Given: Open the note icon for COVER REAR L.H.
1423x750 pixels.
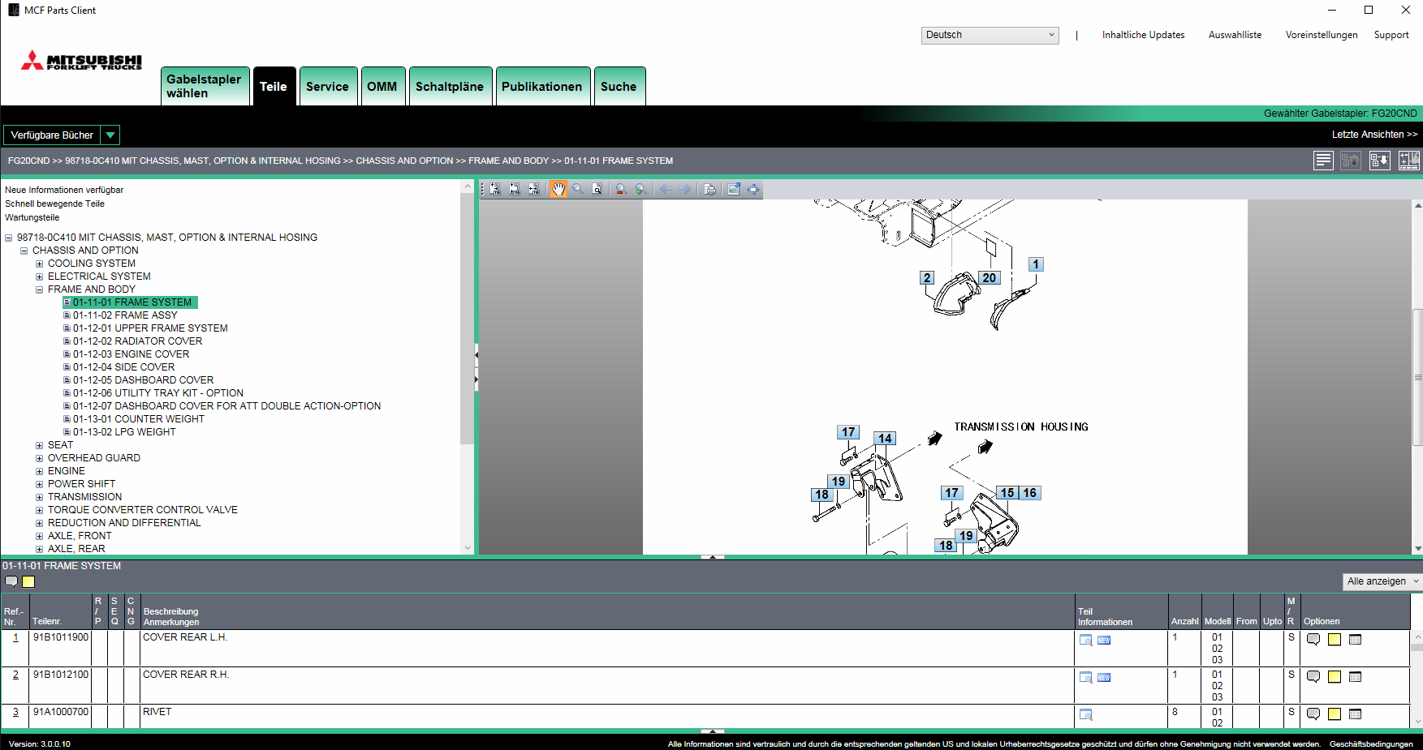Looking at the screenshot, I should click(x=1313, y=640).
